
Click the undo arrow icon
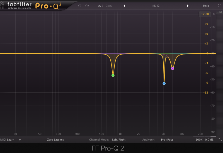79,6
